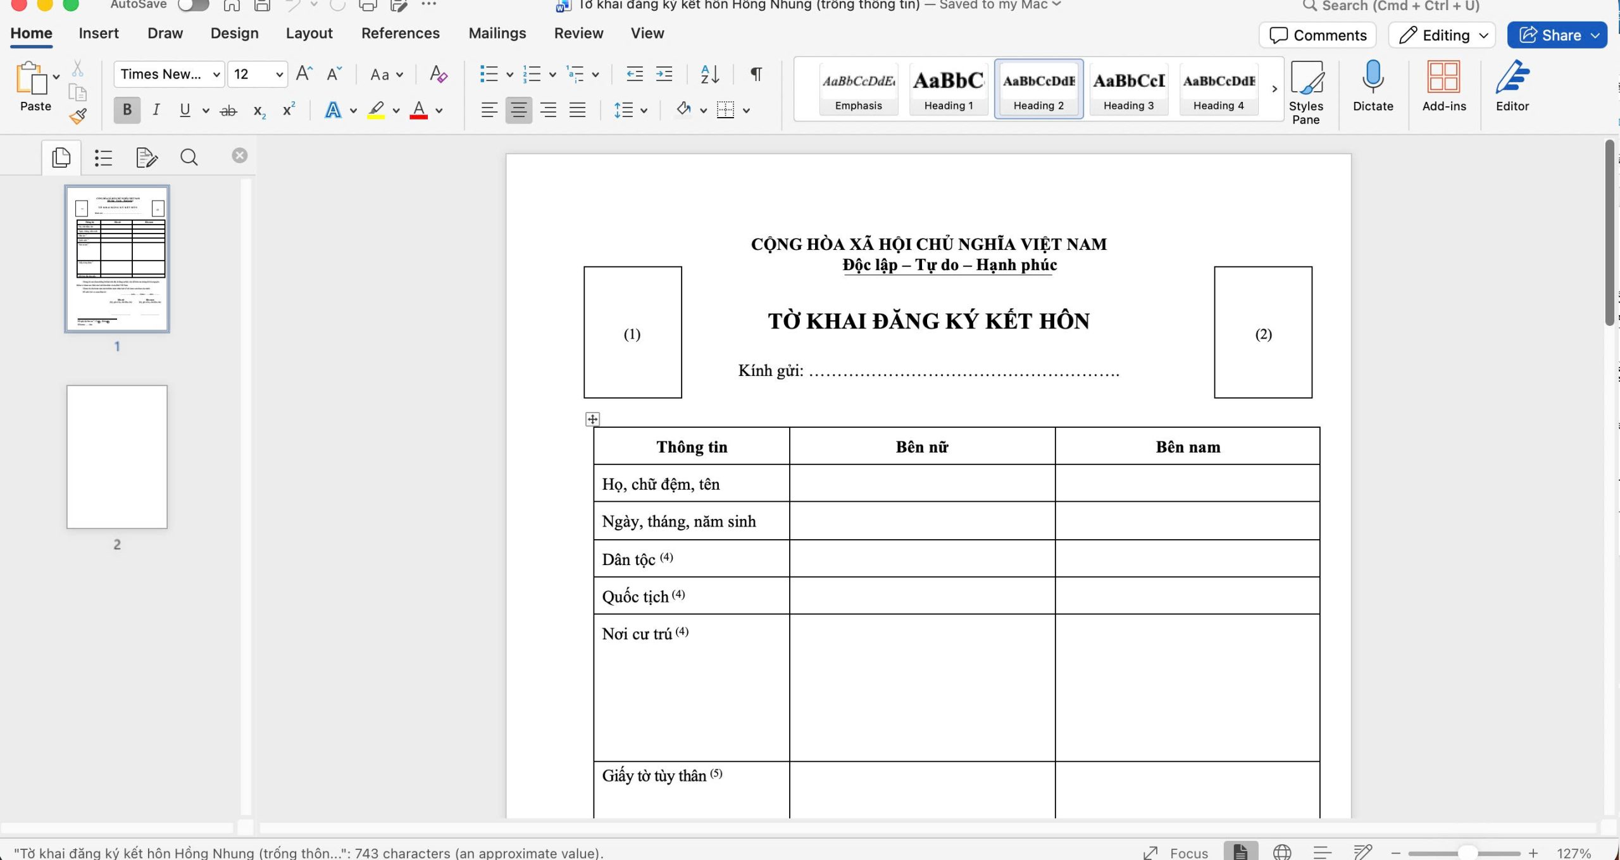Apply strikethrough formatting
Screen dimensions: 1620x860
pyautogui.click(x=228, y=111)
